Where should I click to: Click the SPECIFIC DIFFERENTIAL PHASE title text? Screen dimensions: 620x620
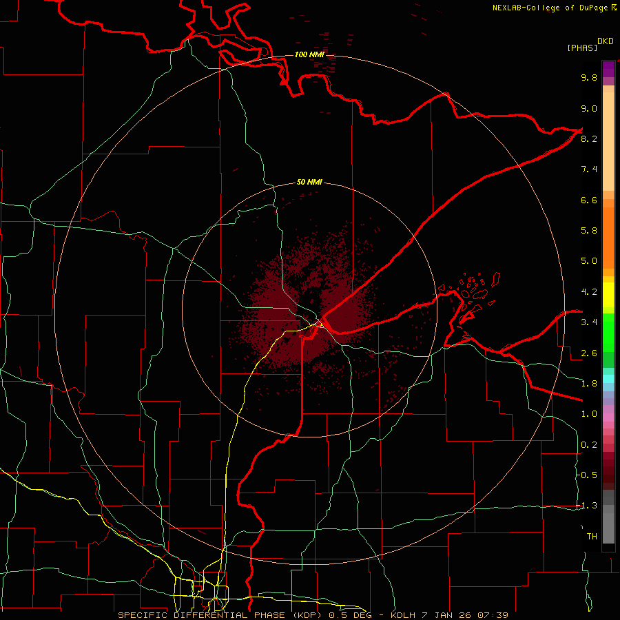pyautogui.click(x=201, y=615)
